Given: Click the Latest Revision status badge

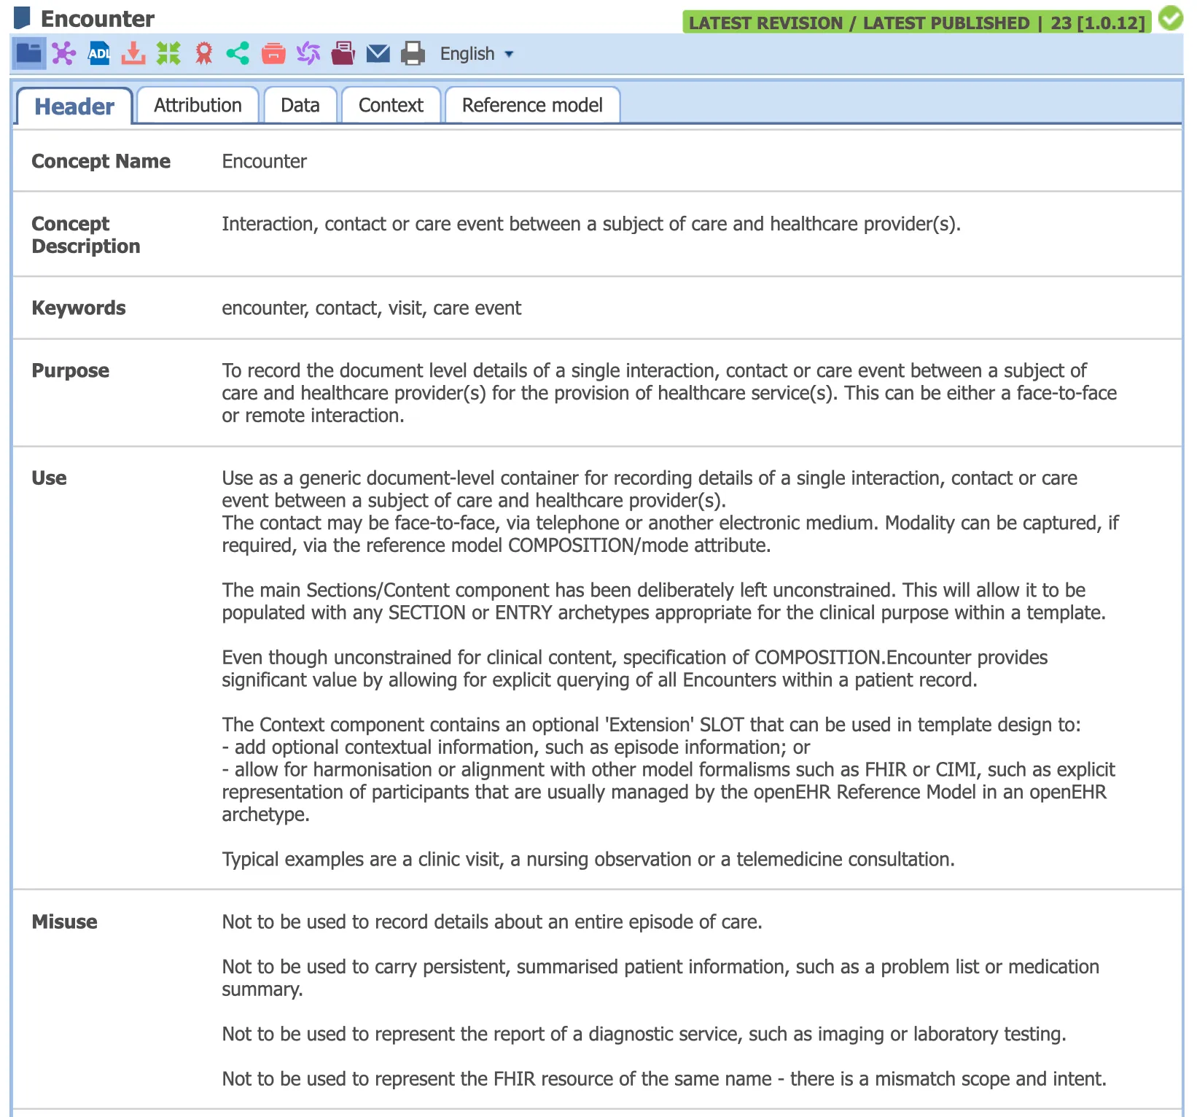Looking at the screenshot, I should pyautogui.click(x=916, y=23).
